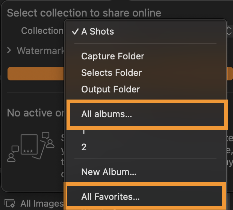This screenshot has height=210, width=233.
Task: Click the orange share button
Action: [36, 74]
